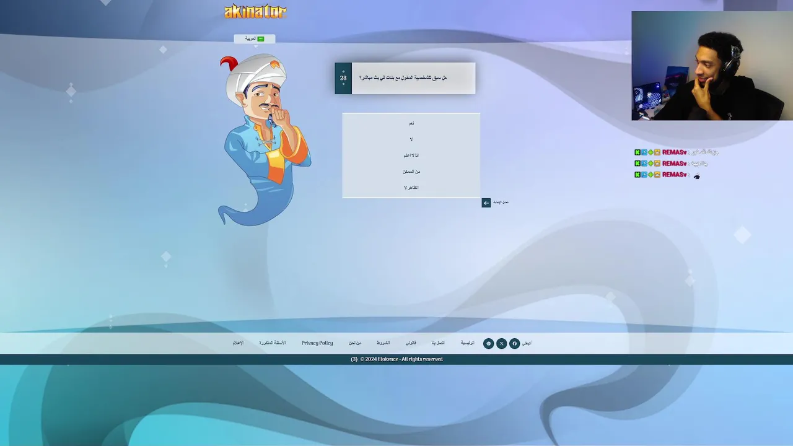Open اتصل بنا (Contact us) footer link
793x446 pixels.
[x=438, y=343]
